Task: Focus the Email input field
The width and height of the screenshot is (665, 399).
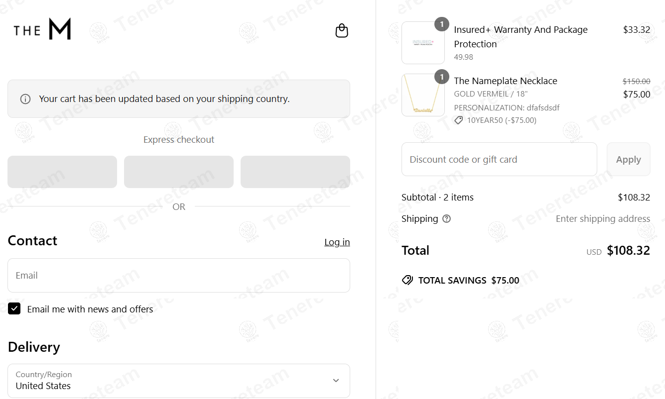Action: click(x=179, y=275)
